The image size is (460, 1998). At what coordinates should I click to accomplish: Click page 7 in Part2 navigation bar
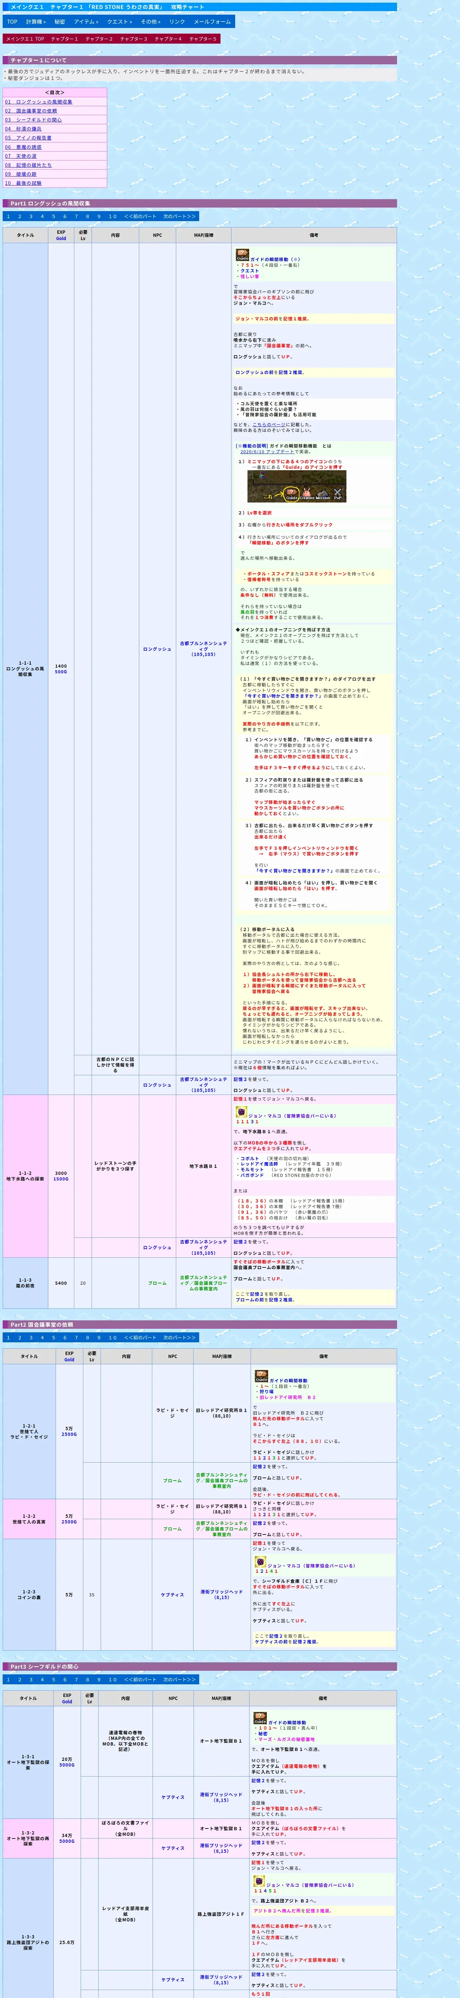click(76, 1337)
